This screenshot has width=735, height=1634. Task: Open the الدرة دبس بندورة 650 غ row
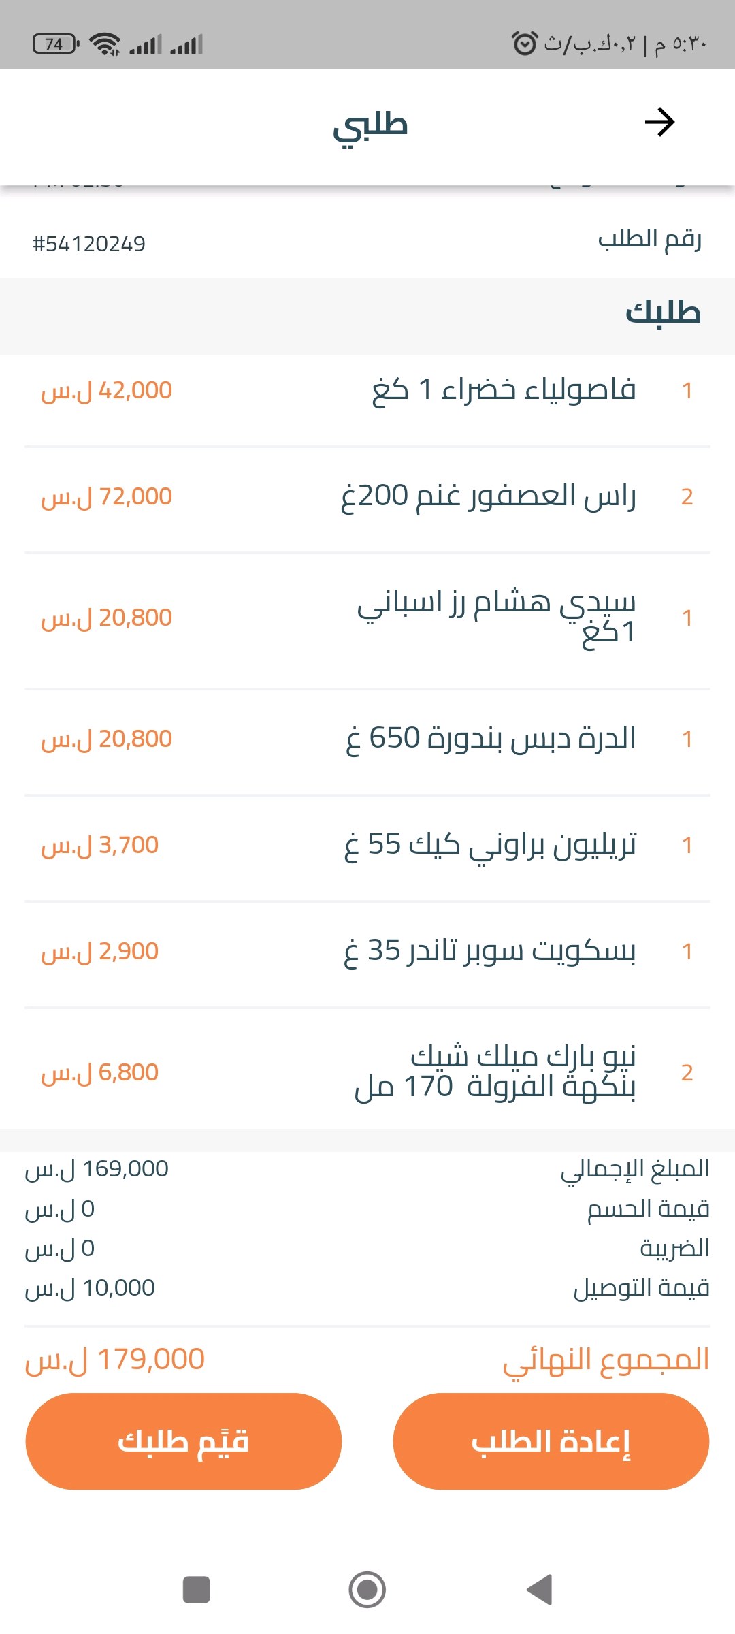coord(490,739)
